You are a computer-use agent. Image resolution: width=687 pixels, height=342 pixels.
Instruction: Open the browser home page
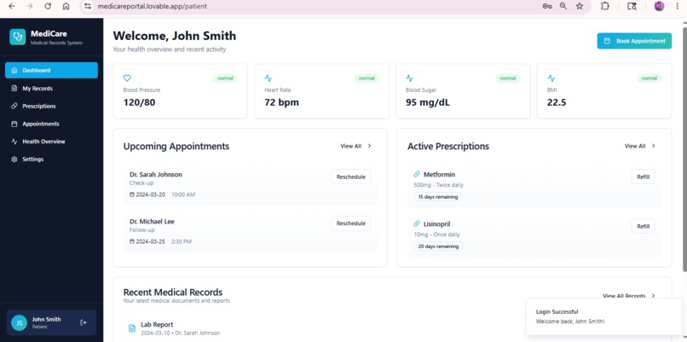(66, 6)
